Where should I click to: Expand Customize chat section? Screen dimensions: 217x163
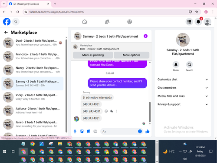(x=183, y=80)
